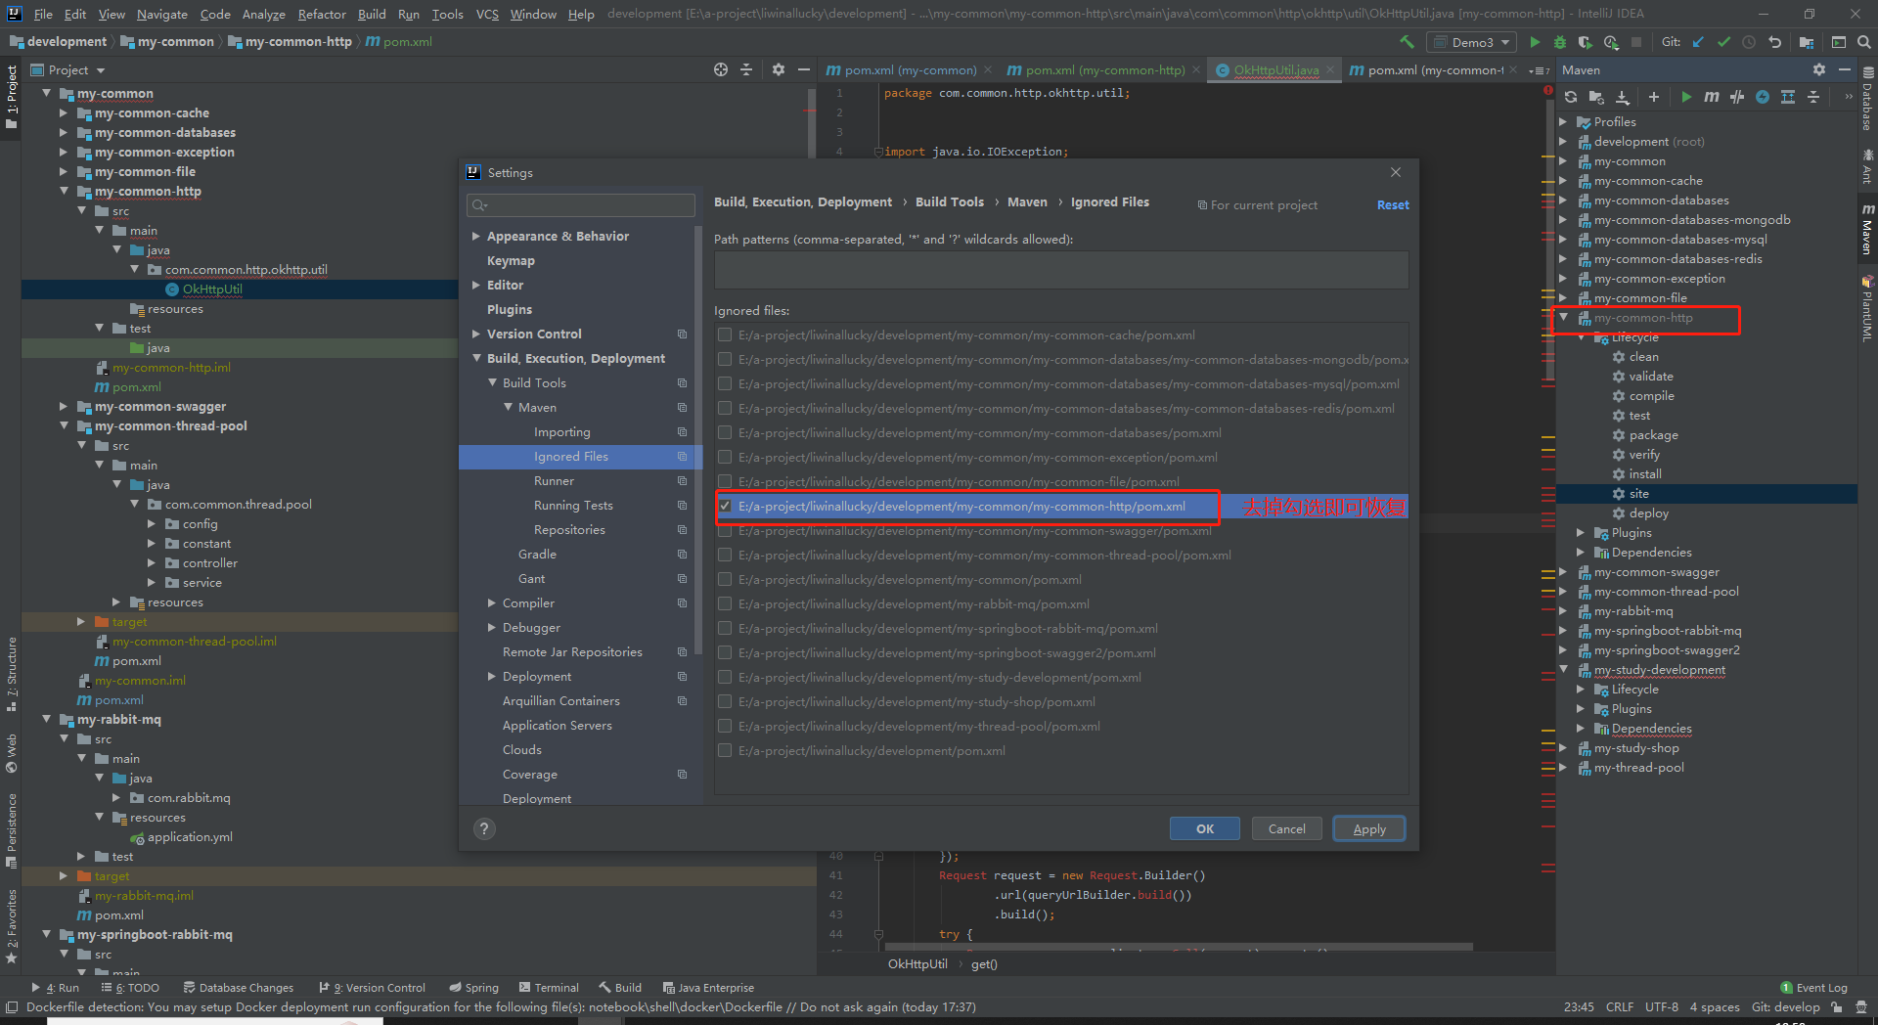The height and width of the screenshot is (1025, 1878).
Task: Click the Git Update Project arrow
Action: tap(1698, 42)
